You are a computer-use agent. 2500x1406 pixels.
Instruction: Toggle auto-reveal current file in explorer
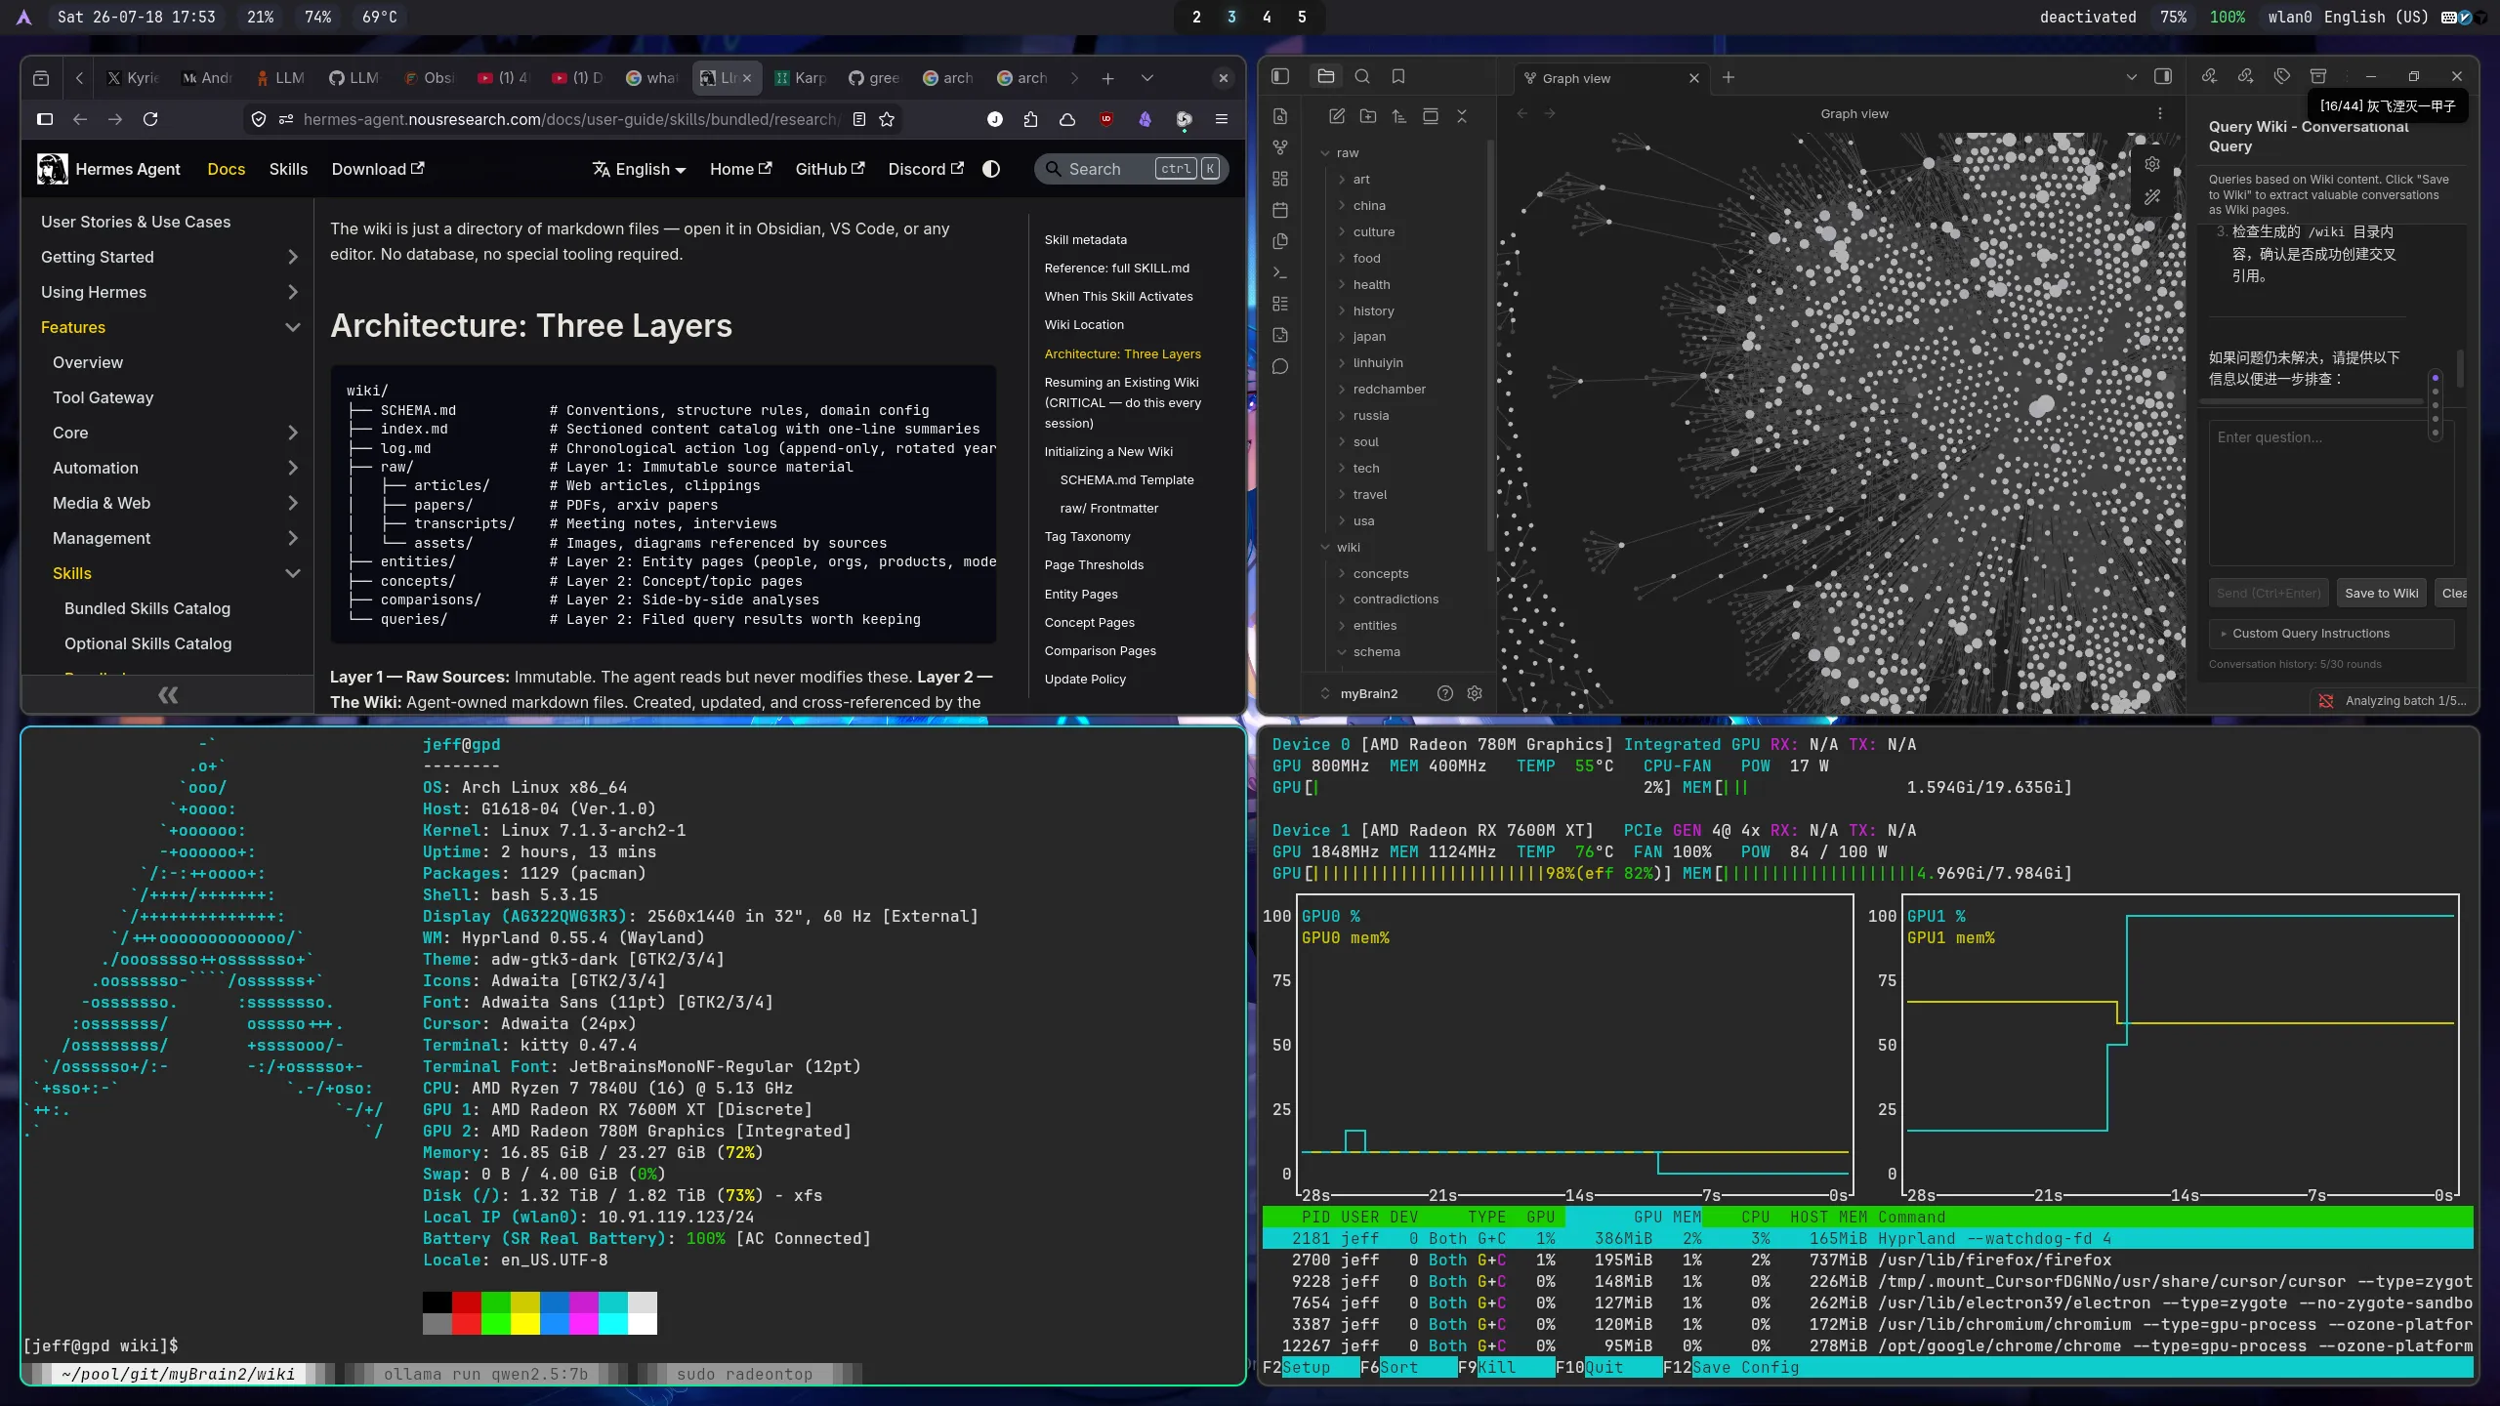[x=1431, y=116]
